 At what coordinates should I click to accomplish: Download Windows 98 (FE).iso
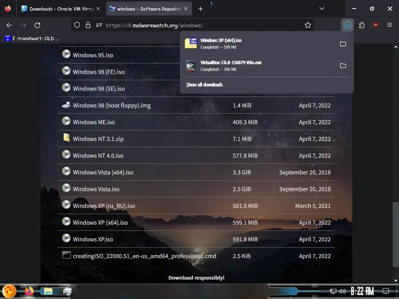pos(99,72)
